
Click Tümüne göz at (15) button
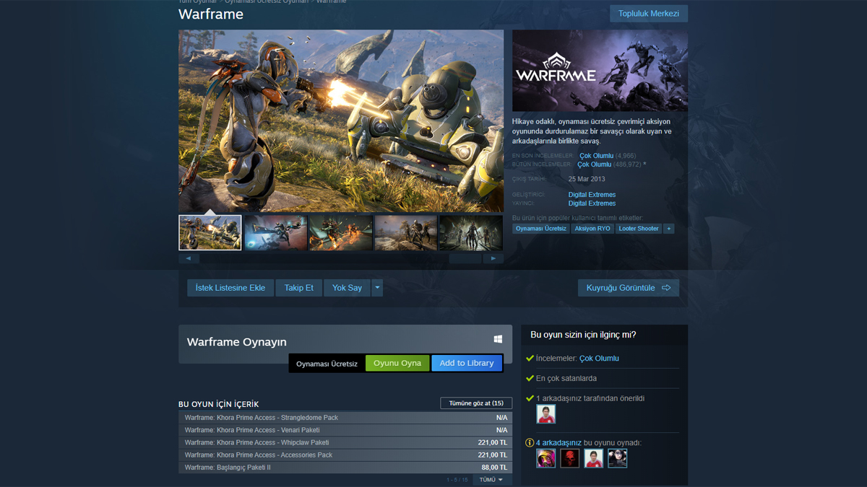click(476, 403)
